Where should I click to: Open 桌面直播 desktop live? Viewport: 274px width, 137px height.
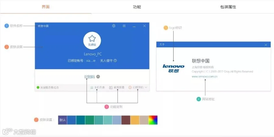tap(117, 87)
